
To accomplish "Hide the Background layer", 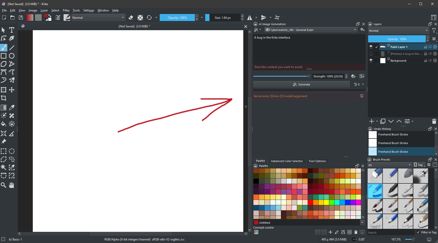I will [x=371, y=60].
